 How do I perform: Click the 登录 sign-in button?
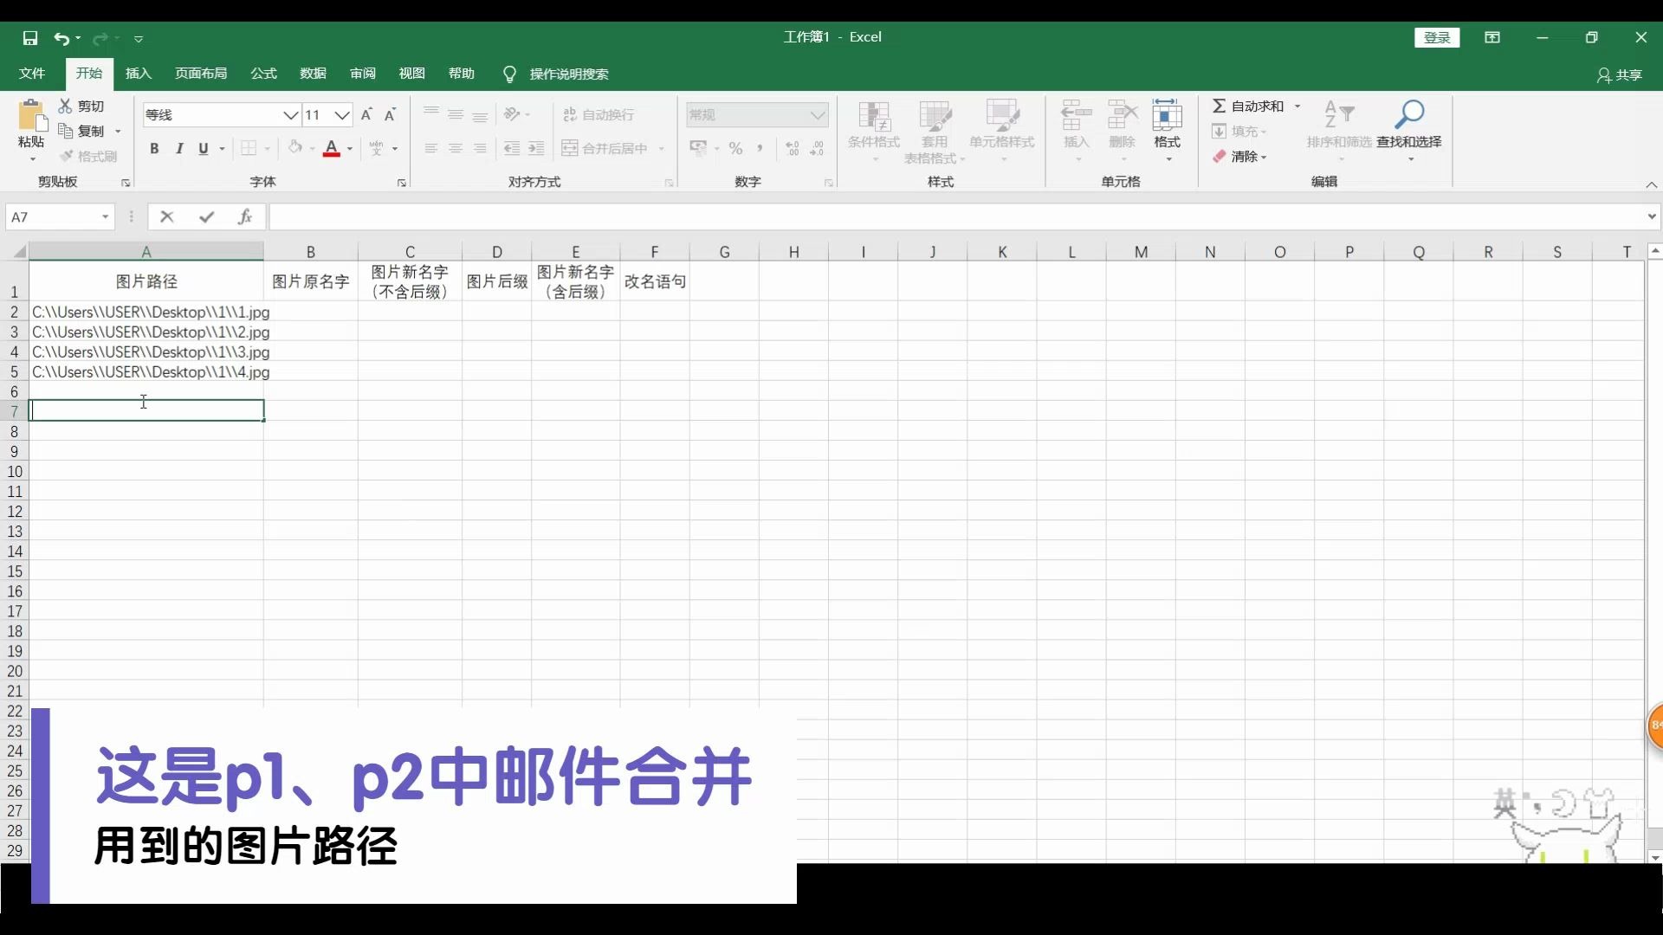click(x=1437, y=37)
